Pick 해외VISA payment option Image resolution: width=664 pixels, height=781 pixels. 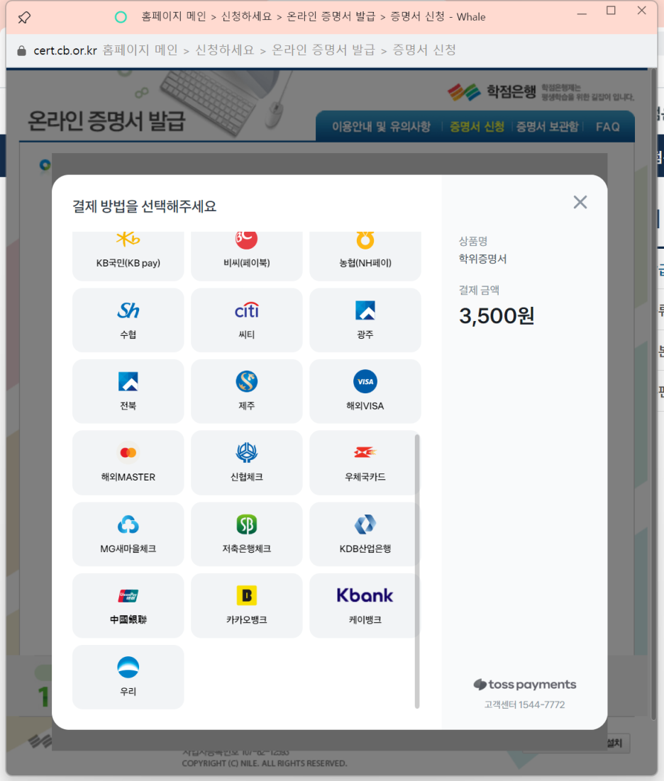pyautogui.click(x=365, y=391)
